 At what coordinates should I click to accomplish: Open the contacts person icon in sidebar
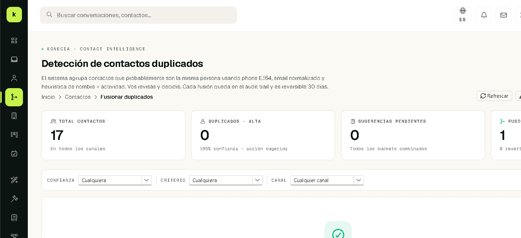click(14, 78)
